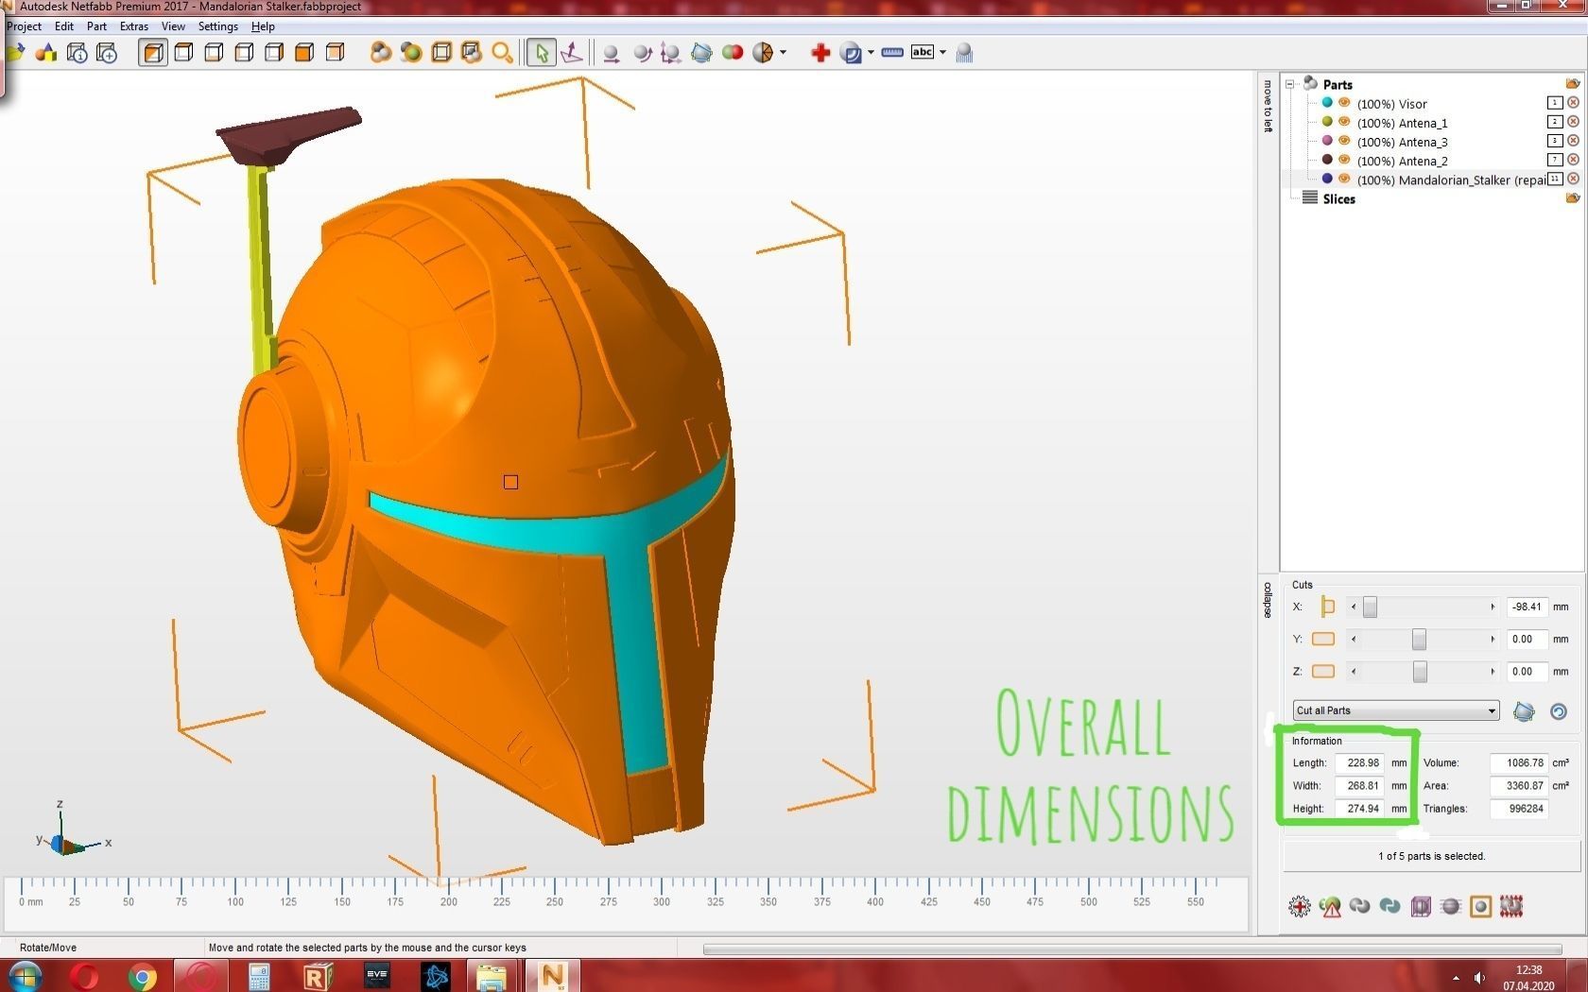Click the Add part icon with shapes
This screenshot has width=1588, height=992.
(x=45, y=53)
